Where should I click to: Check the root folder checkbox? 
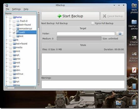pos(11,63)
